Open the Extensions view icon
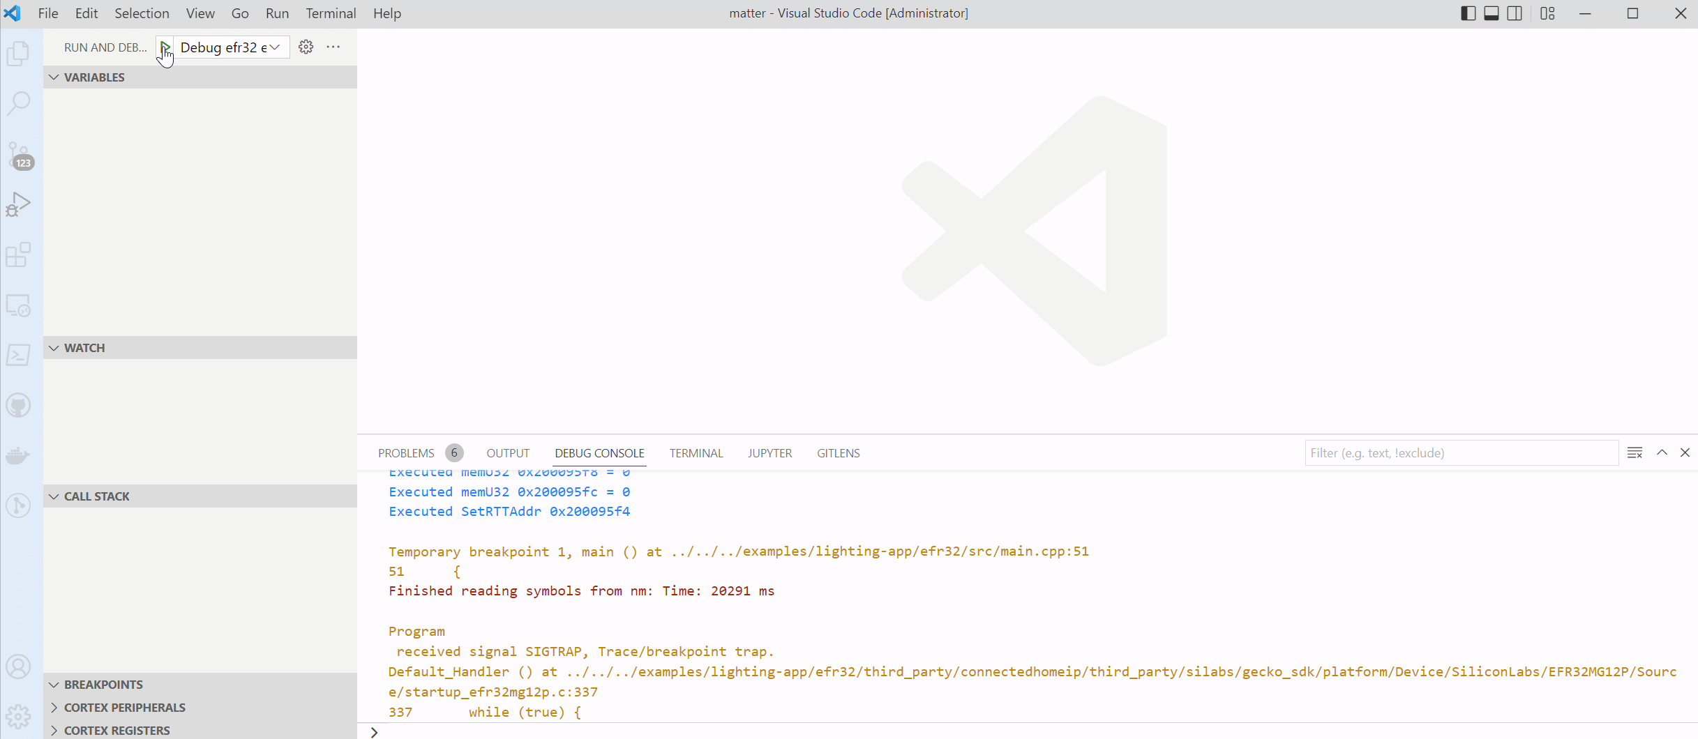The width and height of the screenshot is (1698, 739). tap(19, 255)
